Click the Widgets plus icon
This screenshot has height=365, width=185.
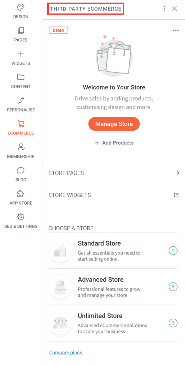pos(21,54)
